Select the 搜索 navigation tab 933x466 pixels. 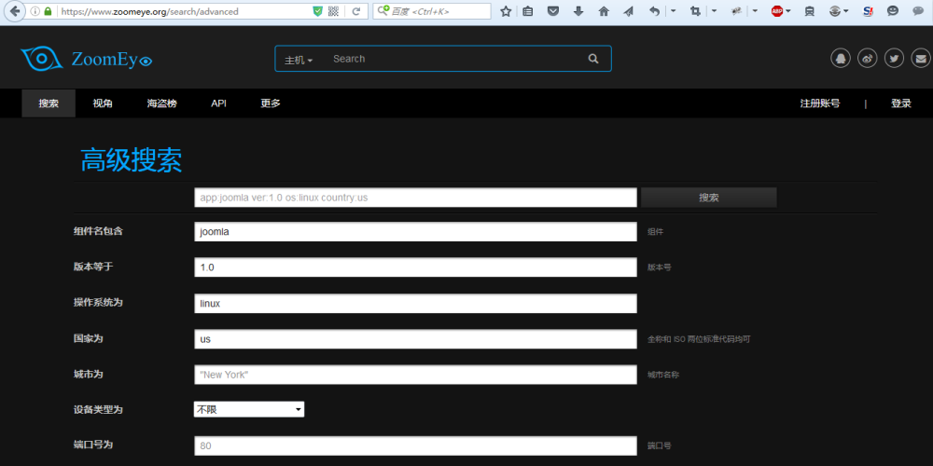click(x=49, y=103)
